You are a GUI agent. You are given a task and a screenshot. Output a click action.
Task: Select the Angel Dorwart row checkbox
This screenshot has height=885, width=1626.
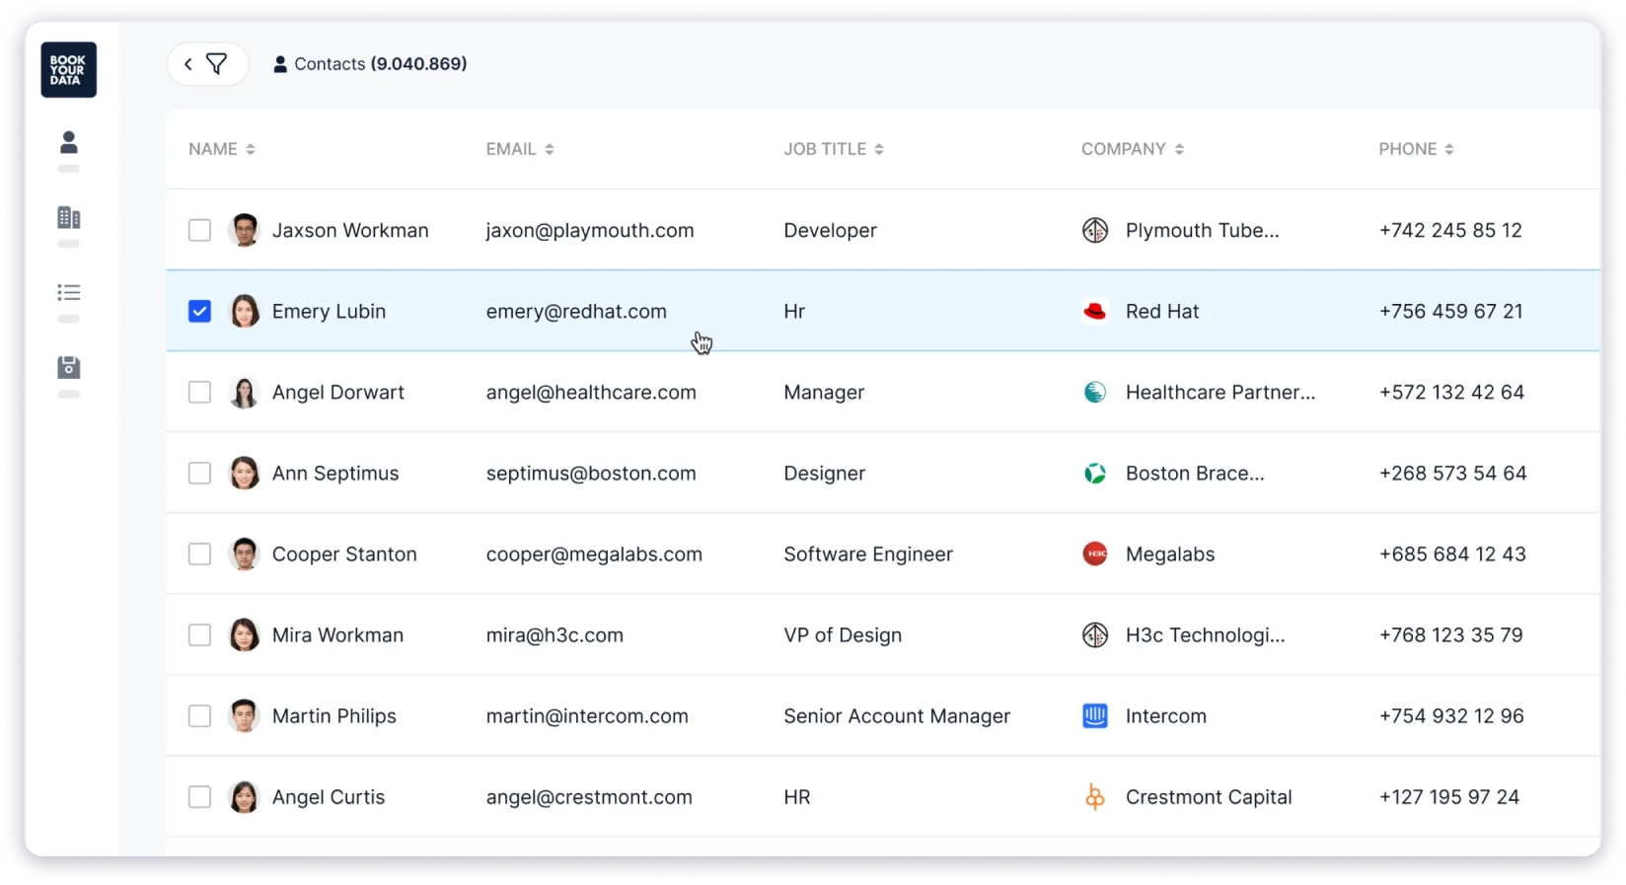[x=199, y=392]
